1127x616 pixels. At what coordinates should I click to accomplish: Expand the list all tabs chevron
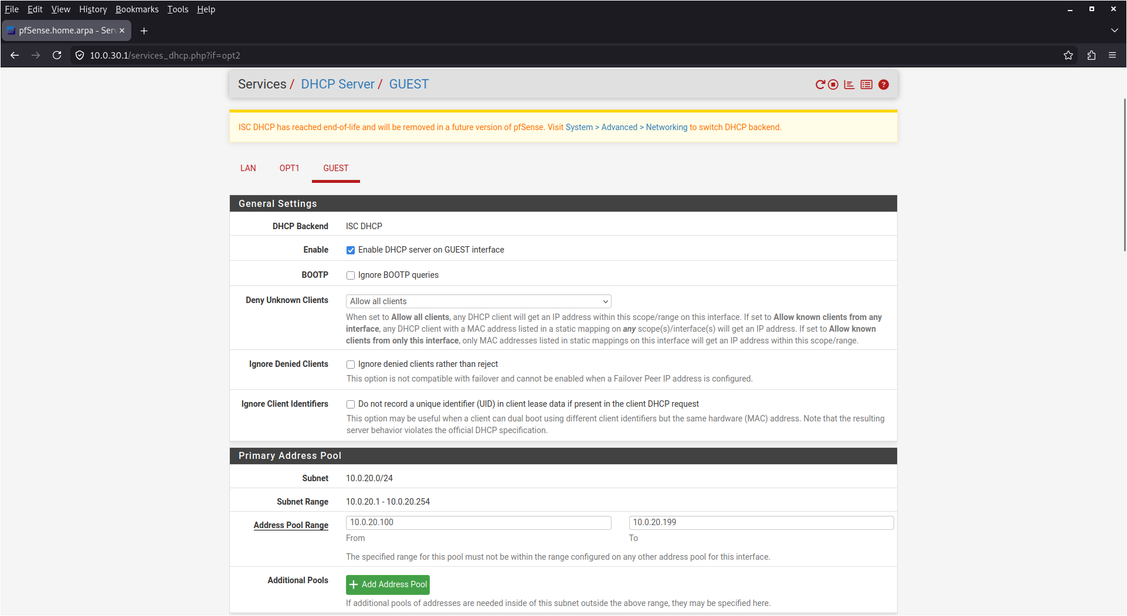coord(1114,30)
